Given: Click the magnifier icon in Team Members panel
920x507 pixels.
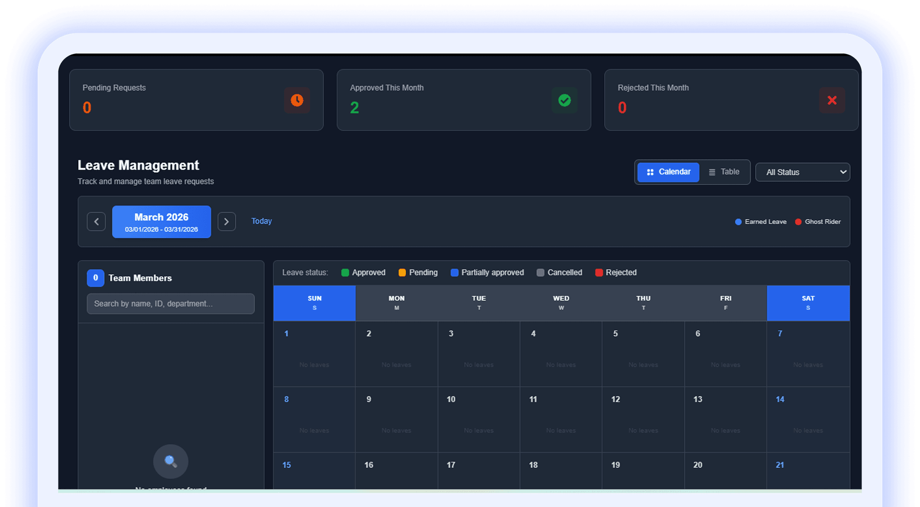Looking at the screenshot, I should tap(170, 461).
